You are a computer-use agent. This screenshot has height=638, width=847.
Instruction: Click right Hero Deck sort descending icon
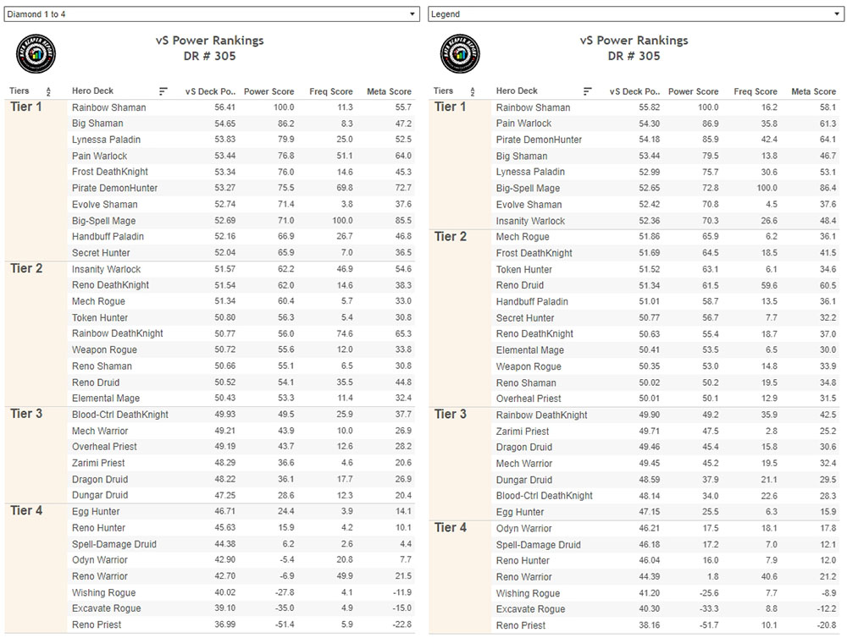pos(588,91)
